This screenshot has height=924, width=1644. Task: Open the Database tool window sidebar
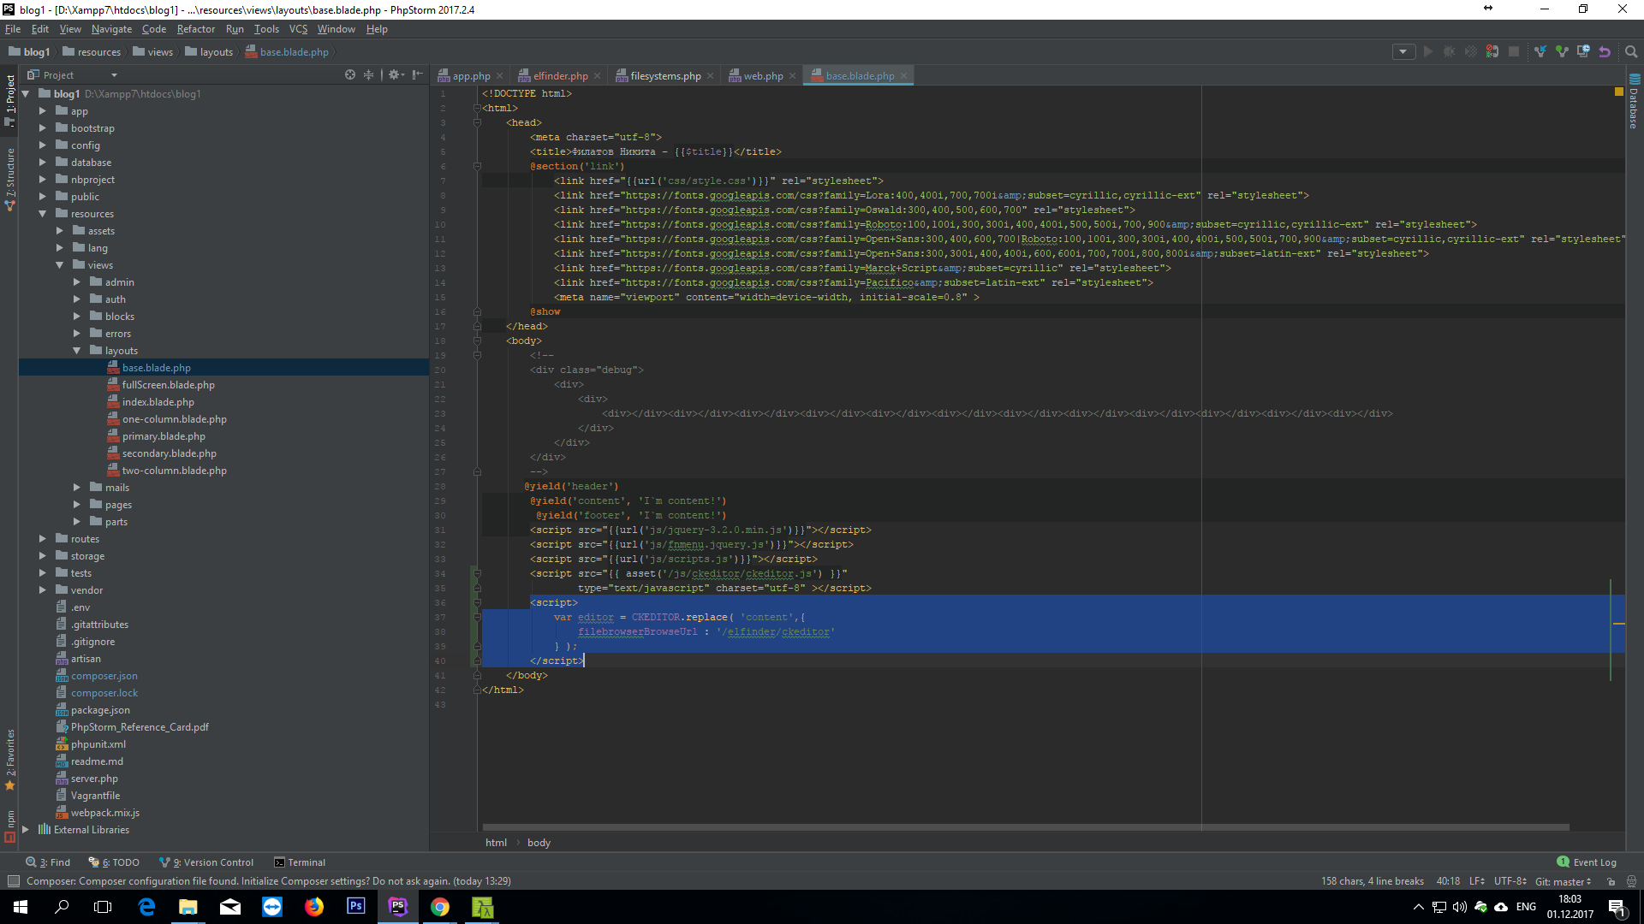[x=1634, y=101]
